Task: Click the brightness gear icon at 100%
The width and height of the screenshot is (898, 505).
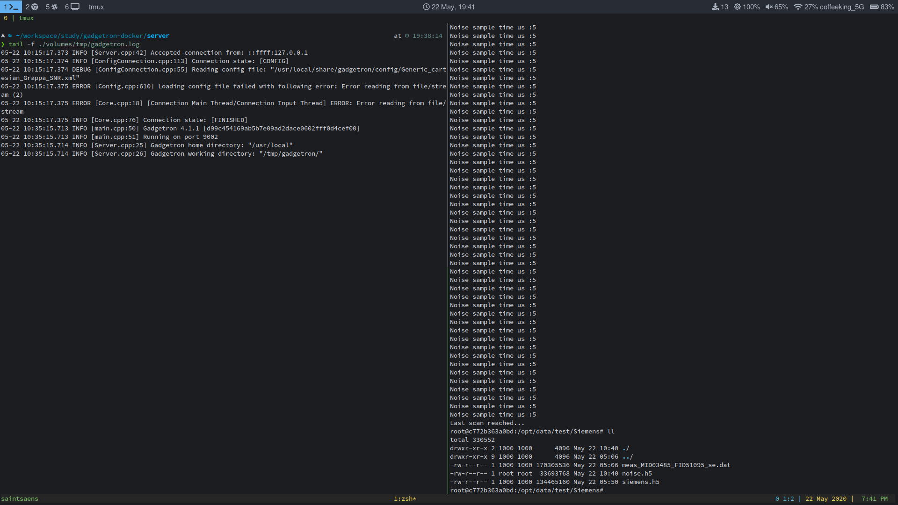Action: coord(737,7)
